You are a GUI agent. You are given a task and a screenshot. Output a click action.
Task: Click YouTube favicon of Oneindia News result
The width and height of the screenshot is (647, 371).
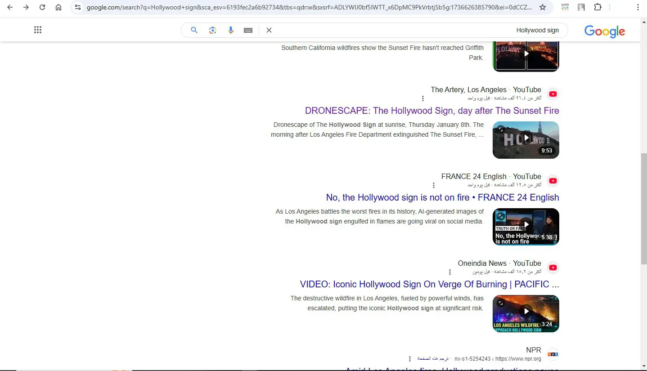click(553, 268)
